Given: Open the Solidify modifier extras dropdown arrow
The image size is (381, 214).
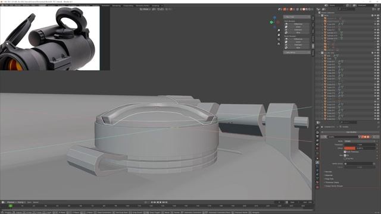Looking at the screenshot, I should point(371,137).
